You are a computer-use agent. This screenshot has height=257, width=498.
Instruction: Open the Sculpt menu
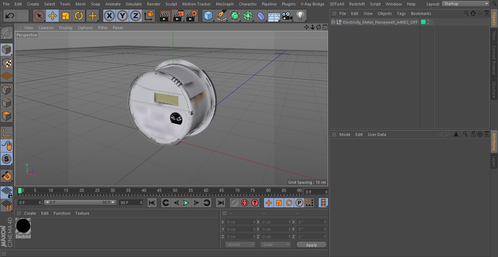[x=171, y=4]
